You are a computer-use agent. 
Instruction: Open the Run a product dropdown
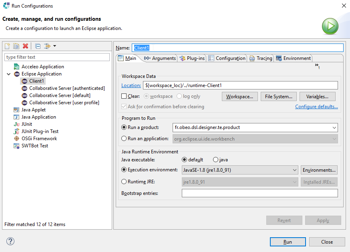pos(334,128)
